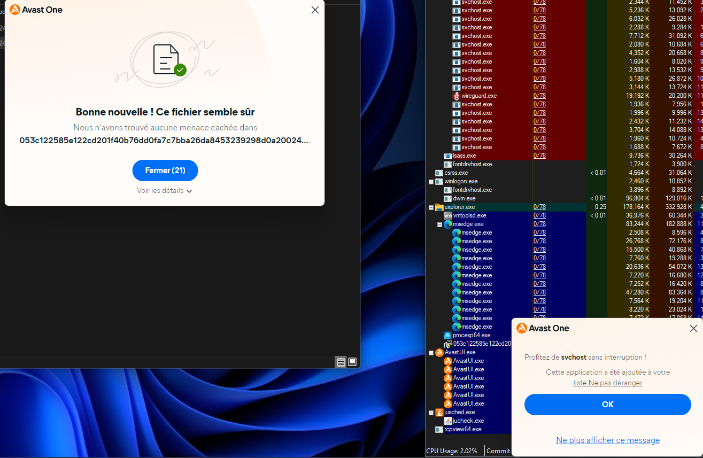
Task: Collapse the jusched.exe process branch
Action: [x=431, y=413]
